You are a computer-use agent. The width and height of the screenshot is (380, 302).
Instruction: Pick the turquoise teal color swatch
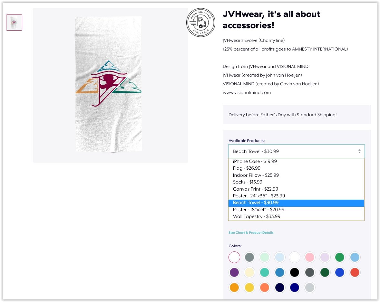(264, 272)
